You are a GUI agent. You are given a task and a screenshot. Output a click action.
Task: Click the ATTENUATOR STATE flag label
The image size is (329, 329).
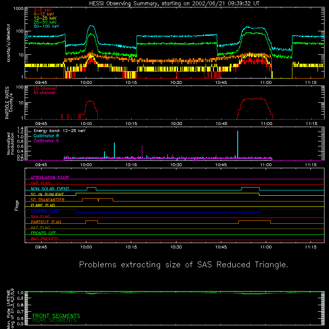[50, 178]
